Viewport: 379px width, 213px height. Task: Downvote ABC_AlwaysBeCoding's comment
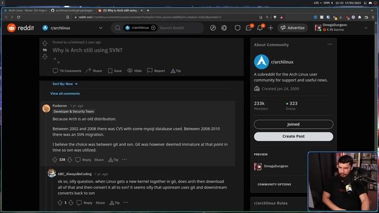pyautogui.click(x=71, y=202)
